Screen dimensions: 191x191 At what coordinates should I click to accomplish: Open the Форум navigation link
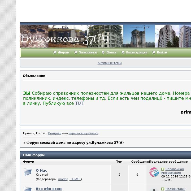(x=64, y=52)
